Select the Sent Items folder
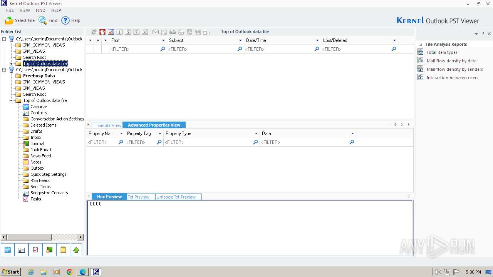Image resolution: width=493 pixels, height=277 pixels. click(40, 187)
